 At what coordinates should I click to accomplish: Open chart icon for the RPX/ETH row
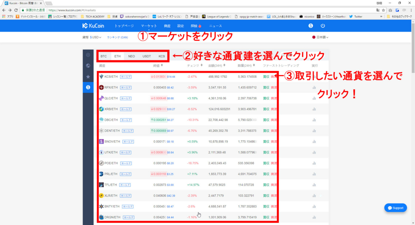click(314, 87)
